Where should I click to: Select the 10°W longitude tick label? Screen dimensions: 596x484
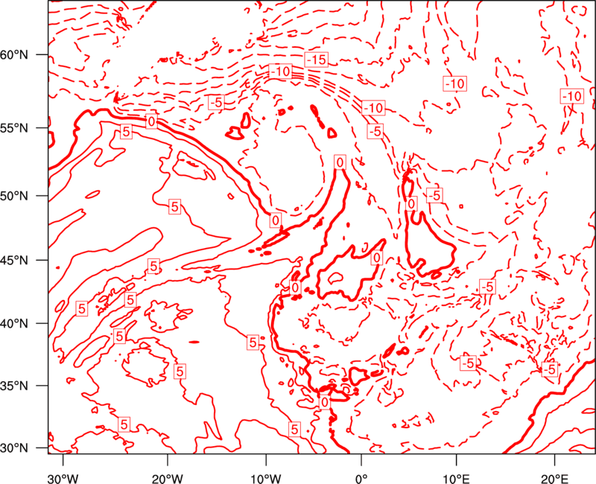[265, 478]
